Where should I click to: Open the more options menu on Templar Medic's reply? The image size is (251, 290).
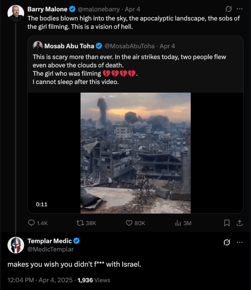[x=240, y=242]
